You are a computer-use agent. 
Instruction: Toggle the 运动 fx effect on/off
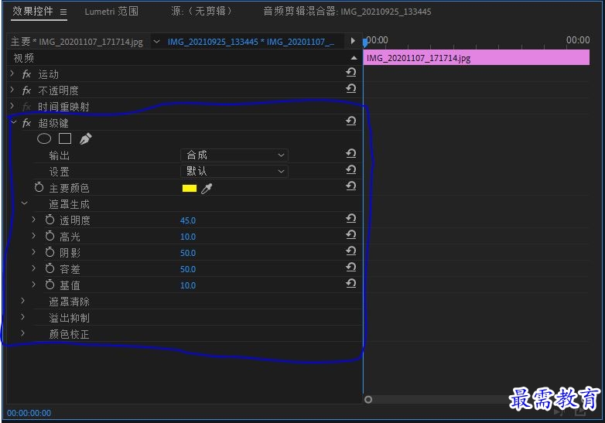pos(26,74)
